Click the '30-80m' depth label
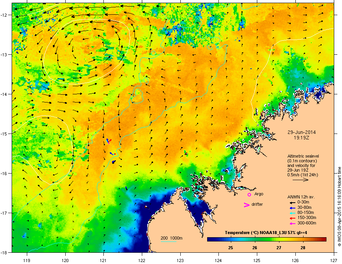Image resolution: width=342 pixels, height=264 pixels. tap(304, 207)
